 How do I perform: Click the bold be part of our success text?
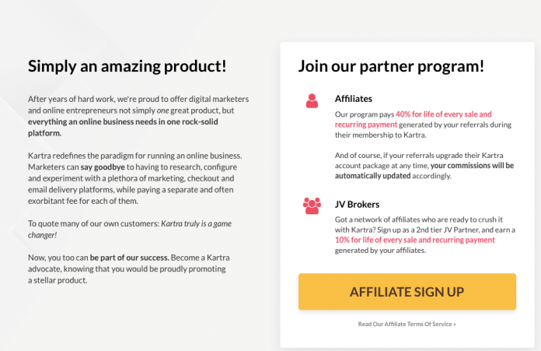pos(129,258)
